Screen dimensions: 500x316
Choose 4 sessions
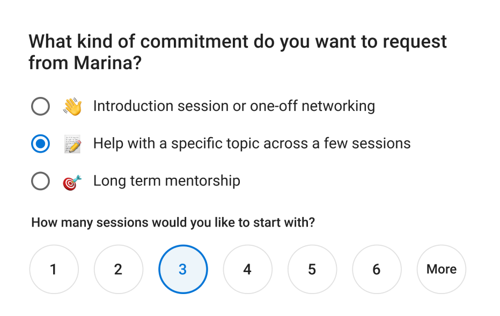(248, 269)
